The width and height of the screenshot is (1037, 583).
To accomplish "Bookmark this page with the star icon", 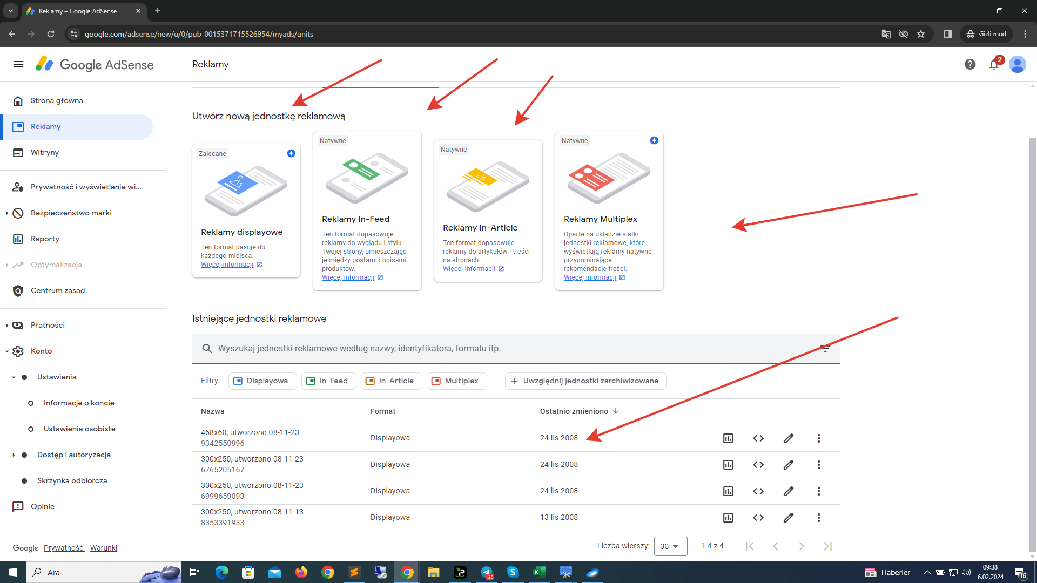I will point(921,34).
